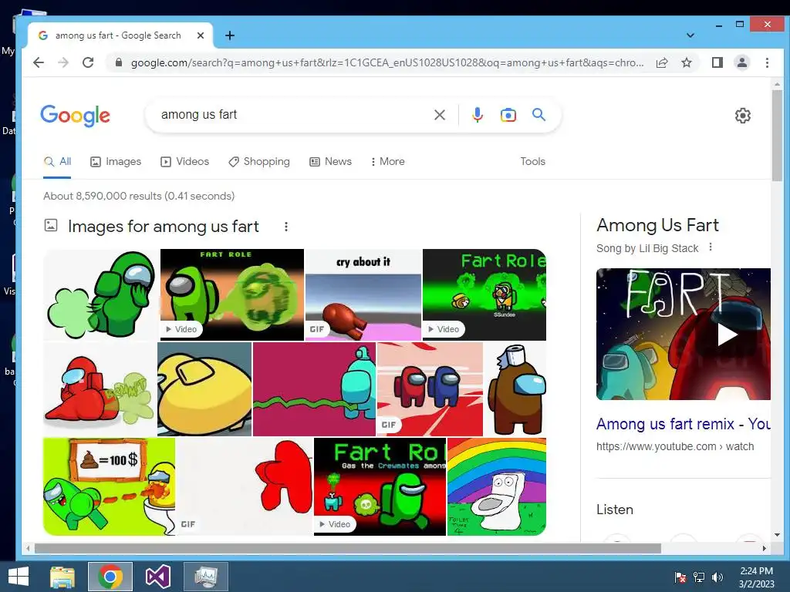Image resolution: width=790 pixels, height=592 pixels.
Task: Start a voice search with the microphone
Action: tap(477, 115)
